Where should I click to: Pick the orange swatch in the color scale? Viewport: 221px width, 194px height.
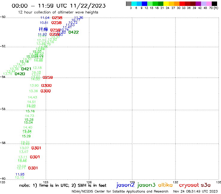click(x=177, y=4)
